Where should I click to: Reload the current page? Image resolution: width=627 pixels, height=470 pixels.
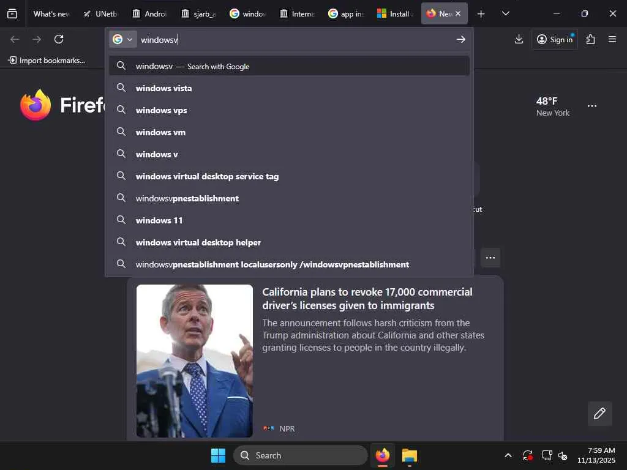[x=59, y=39]
